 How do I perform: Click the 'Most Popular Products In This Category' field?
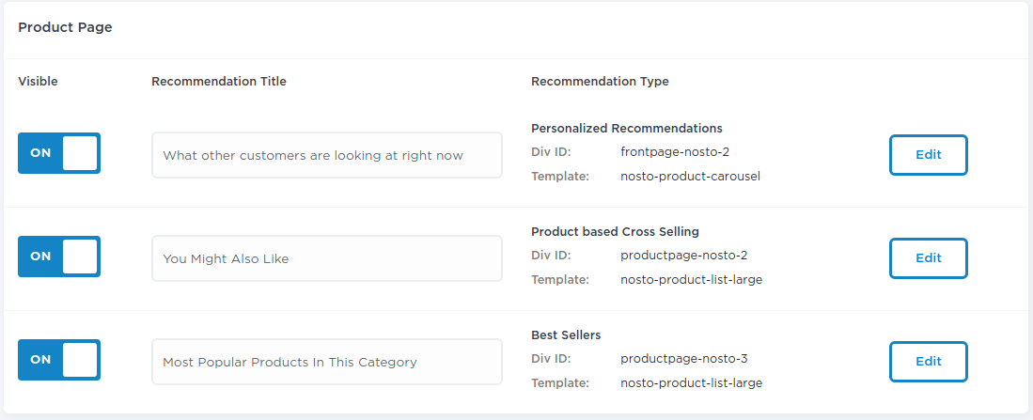point(327,362)
